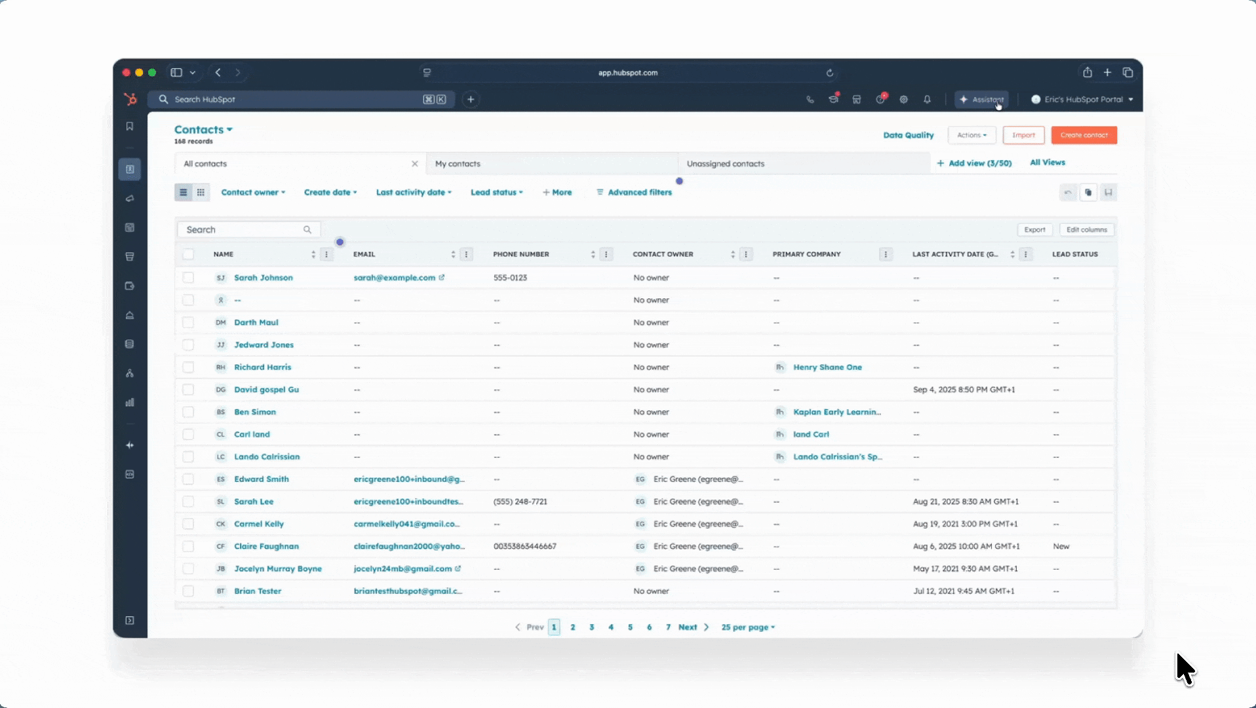Click the browser Share icon

click(x=1088, y=73)
